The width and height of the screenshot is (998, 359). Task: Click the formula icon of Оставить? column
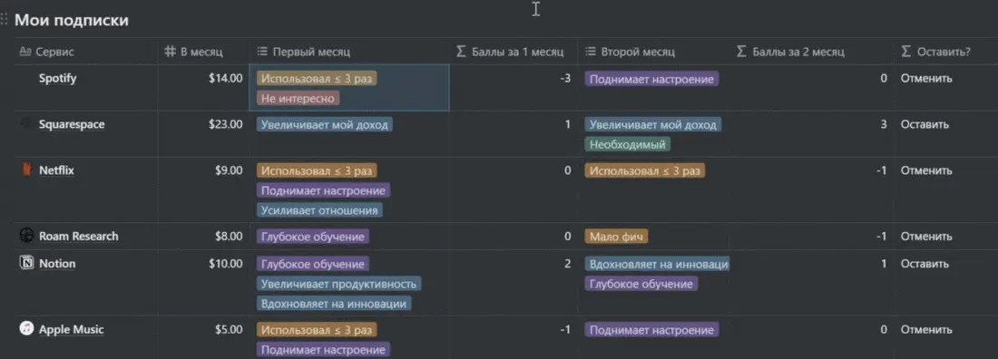click(905, 52)
